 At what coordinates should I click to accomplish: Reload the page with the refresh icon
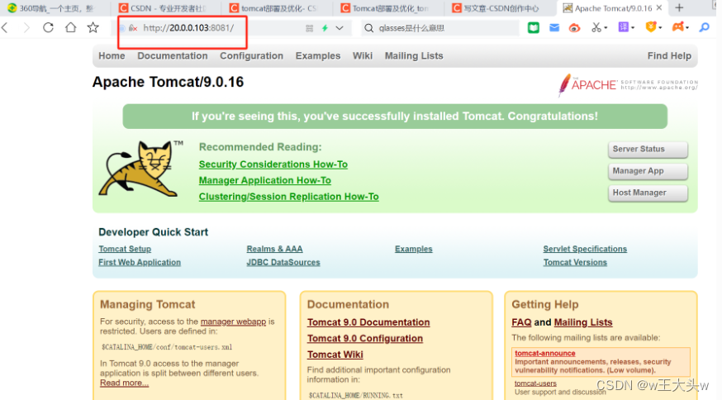(x=48, y=27)
